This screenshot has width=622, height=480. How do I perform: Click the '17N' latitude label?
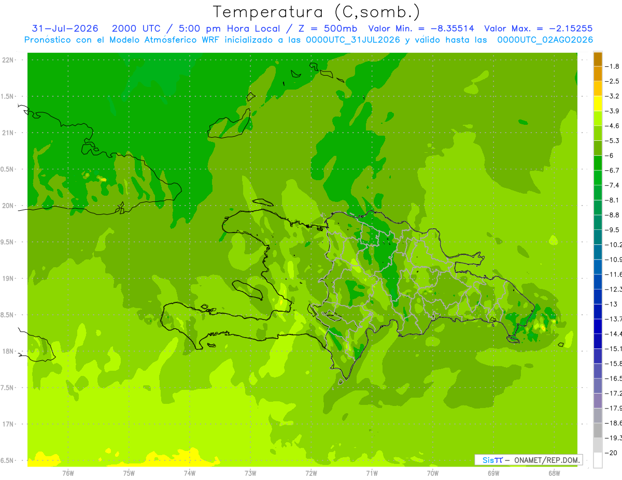[8, 424]
